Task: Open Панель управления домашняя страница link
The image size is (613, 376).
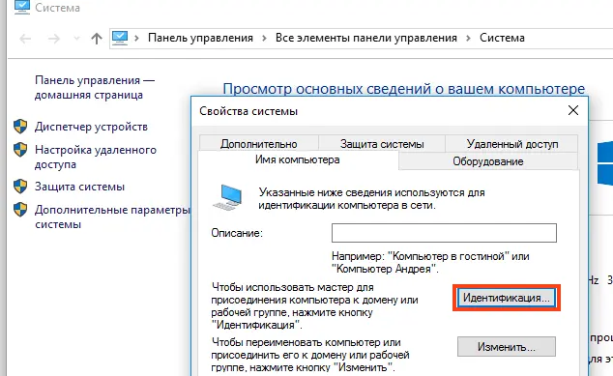Action: coord(95,88)
